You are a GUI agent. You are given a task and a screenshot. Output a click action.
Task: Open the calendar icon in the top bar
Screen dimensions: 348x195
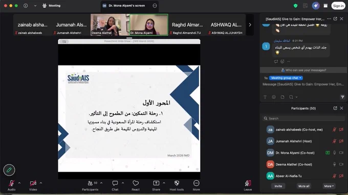(x=325, y=6)
